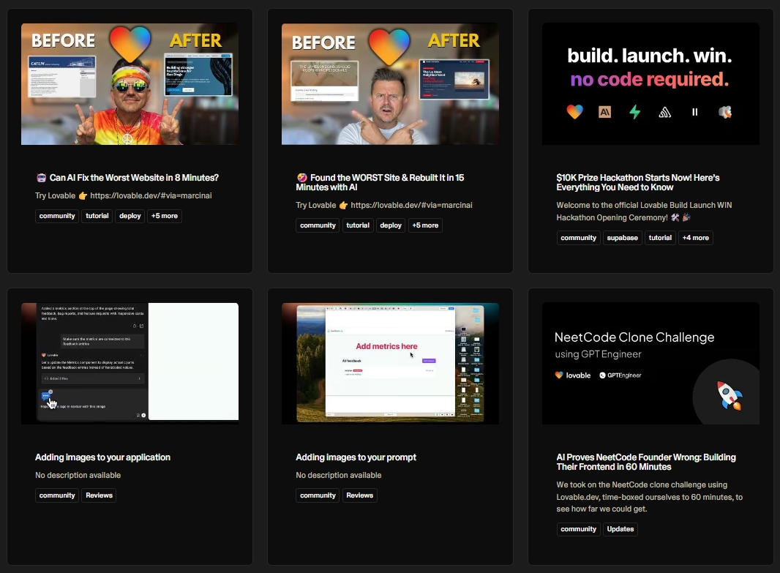
Task: Open the build. launch. win. hackathon thumbnail
Action: pos(650,84)
